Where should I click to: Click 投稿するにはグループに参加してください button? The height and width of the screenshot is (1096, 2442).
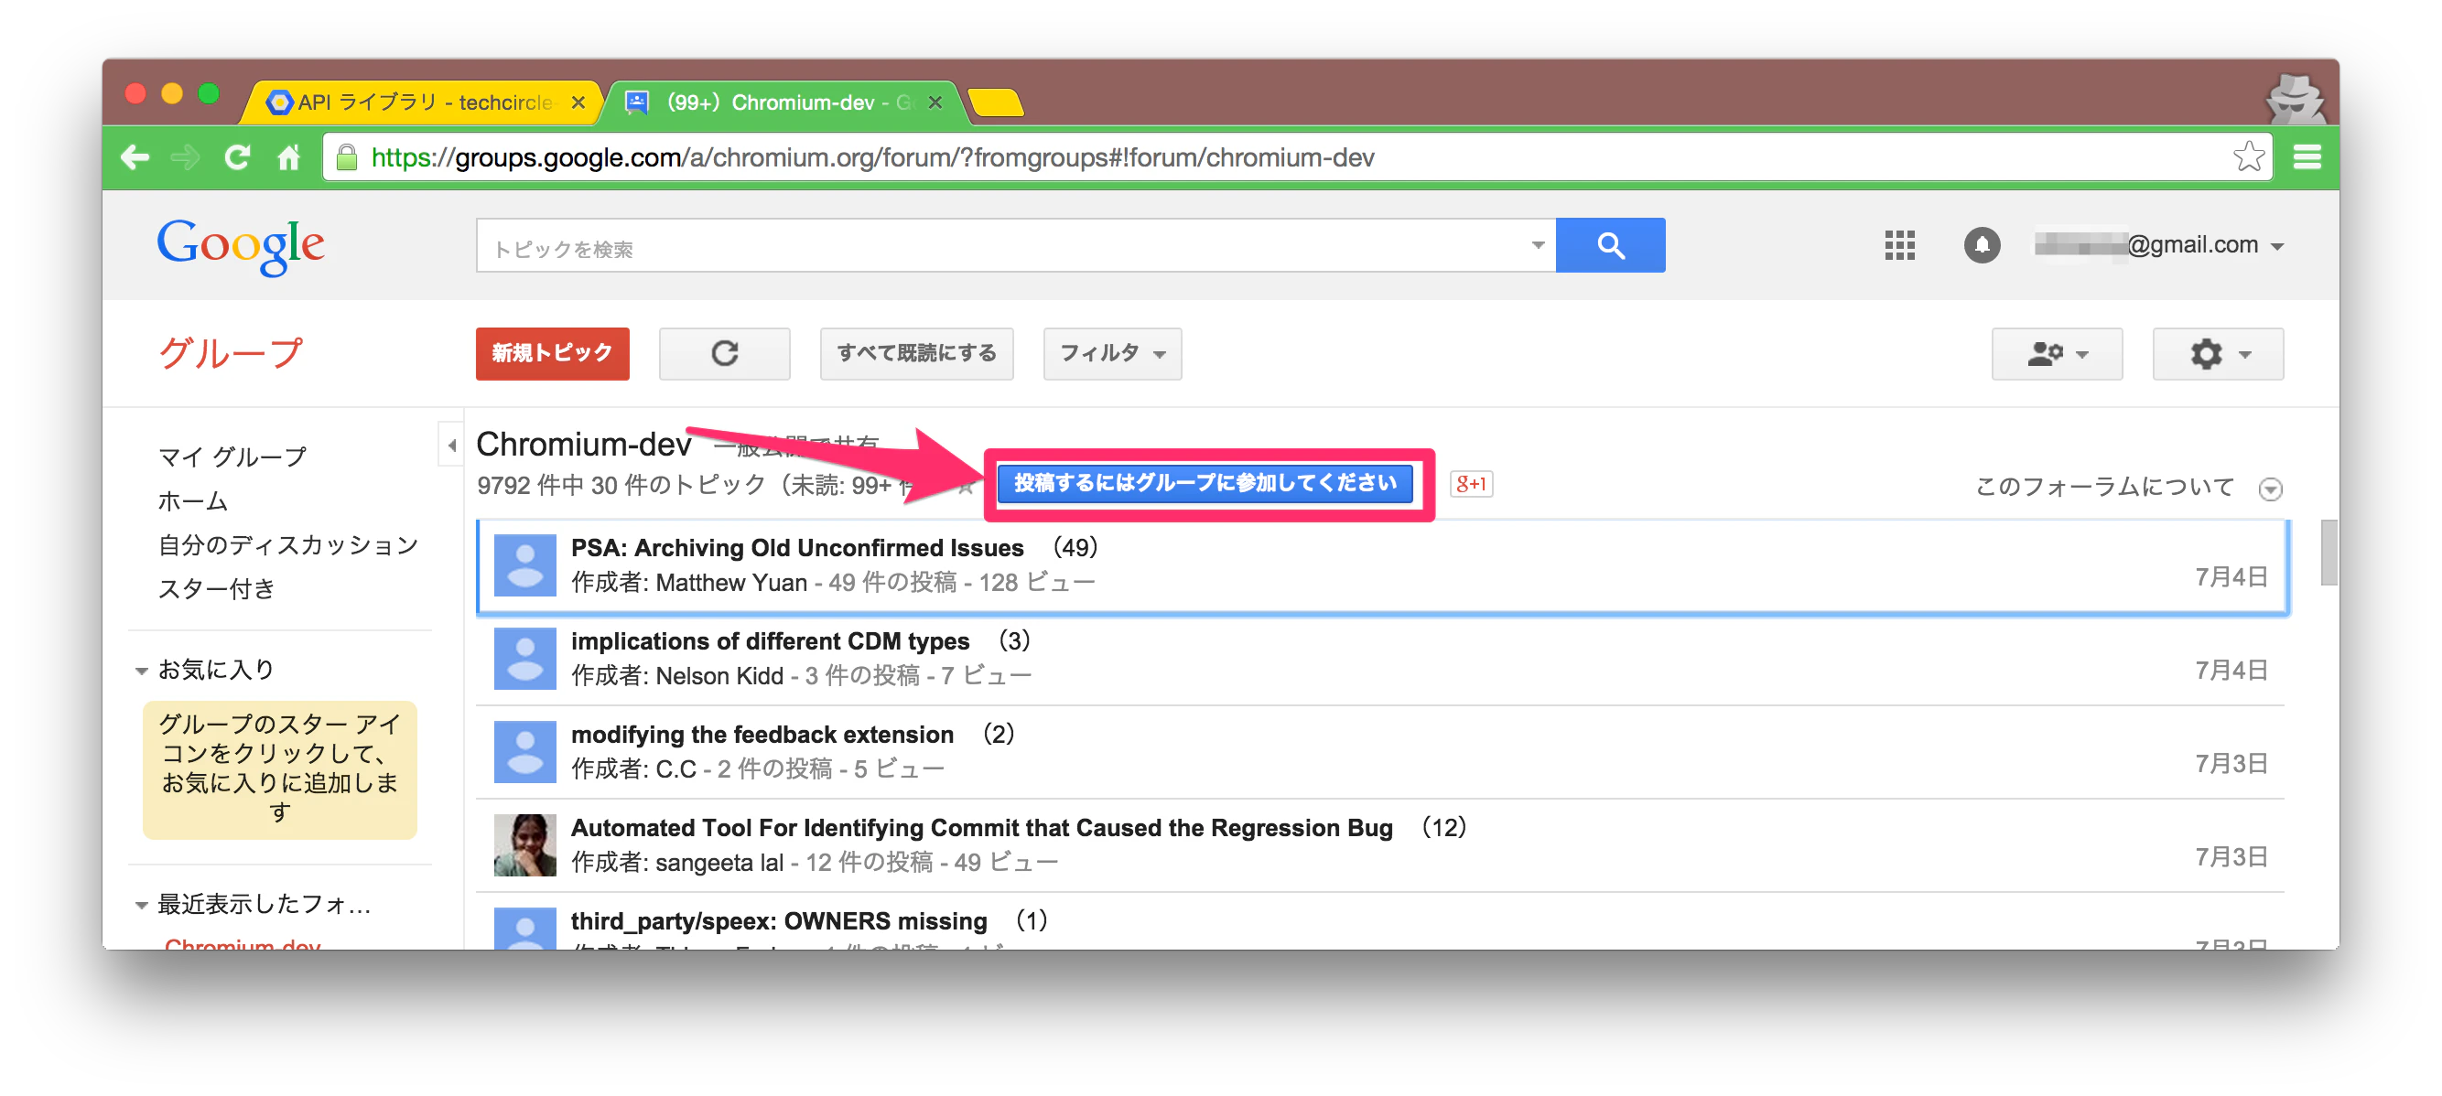1205,483
